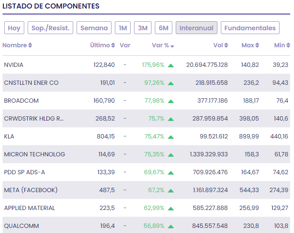Viewport: 294px width, 233px height.
Task: Switch to 1M period tab
Action: point(123,28)
